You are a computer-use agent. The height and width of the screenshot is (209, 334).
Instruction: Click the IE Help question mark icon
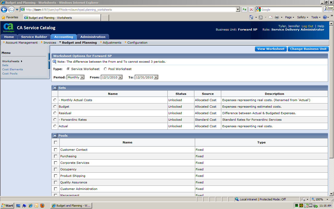[x=325, y=17]
